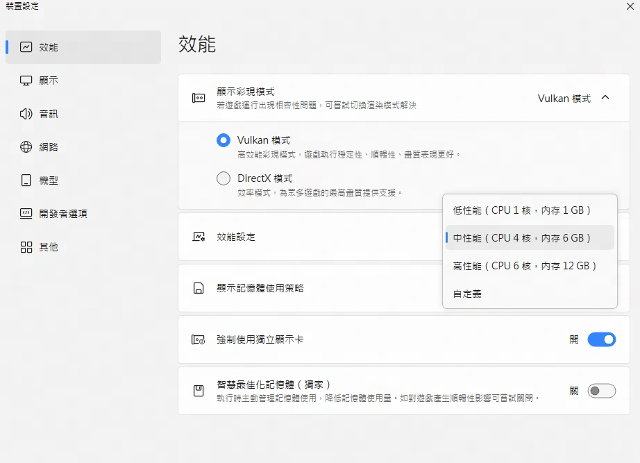Click the 效能 performance icon in sidebar
The width and height of the screenshot is (640, 463).
pyautogui.click(x=26, y=47)
